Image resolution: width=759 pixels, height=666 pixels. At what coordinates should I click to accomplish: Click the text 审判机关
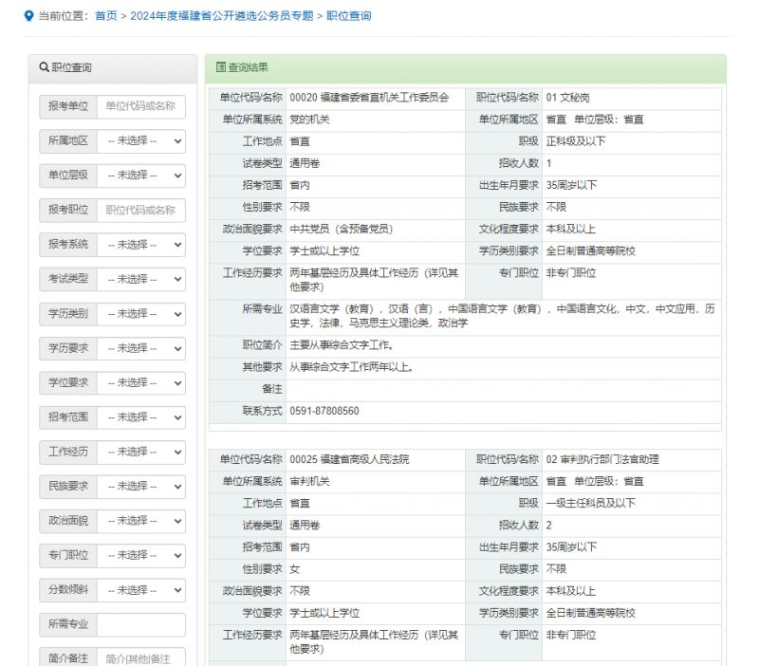tap(309, 482)
